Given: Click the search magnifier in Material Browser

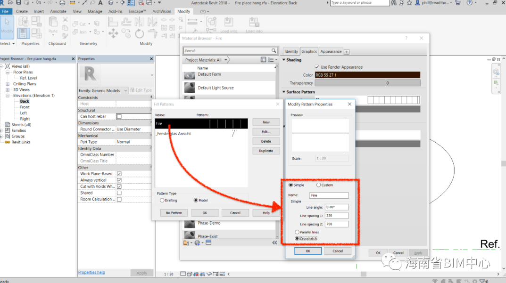Looking at the screenshot, I should point(274,50).
